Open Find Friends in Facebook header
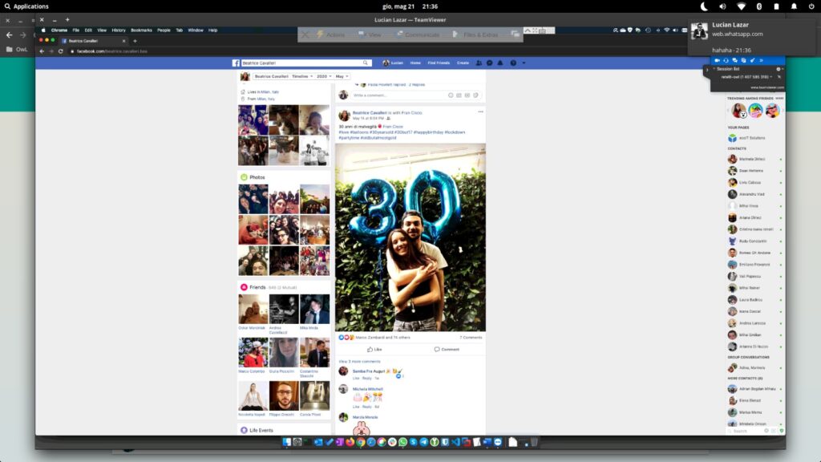The image size is (821, 462). point(439,63)
